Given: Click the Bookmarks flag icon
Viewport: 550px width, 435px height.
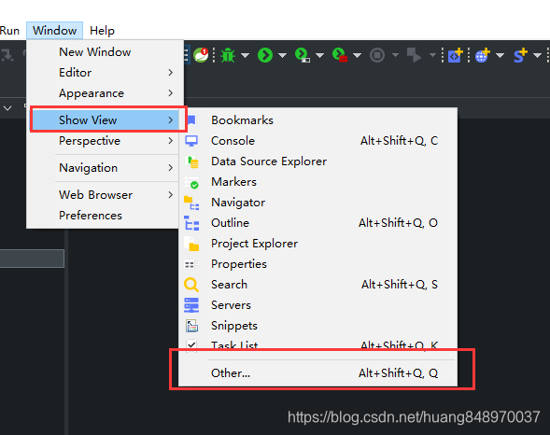Looking at the screenshot, I should [191, 120].
